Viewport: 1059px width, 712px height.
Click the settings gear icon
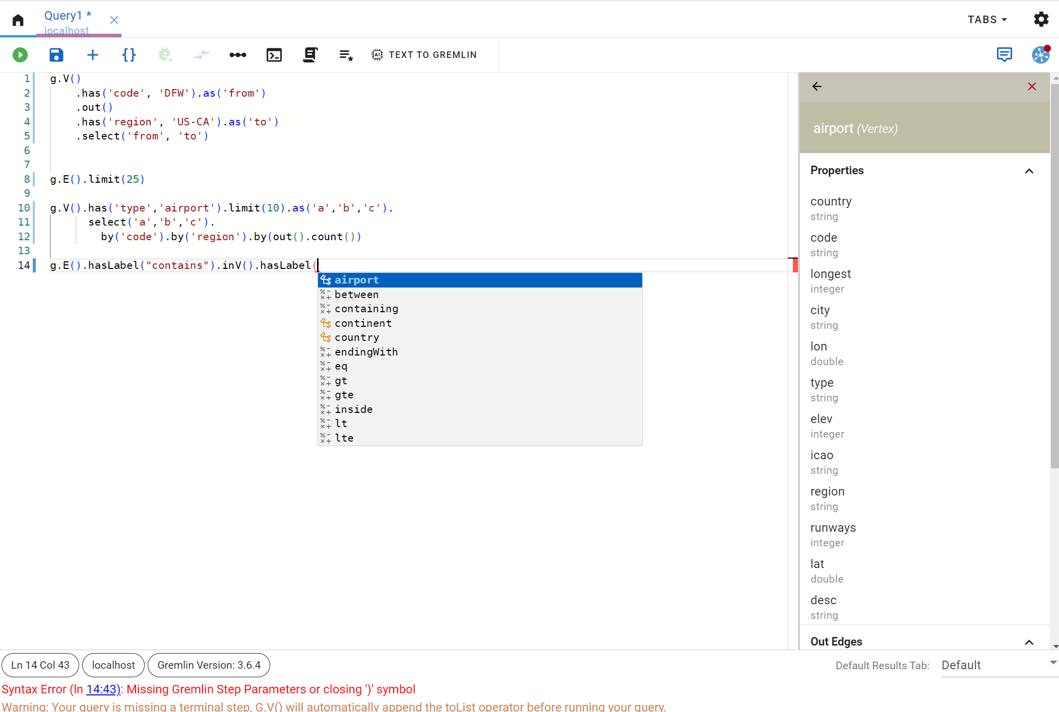1041,19
